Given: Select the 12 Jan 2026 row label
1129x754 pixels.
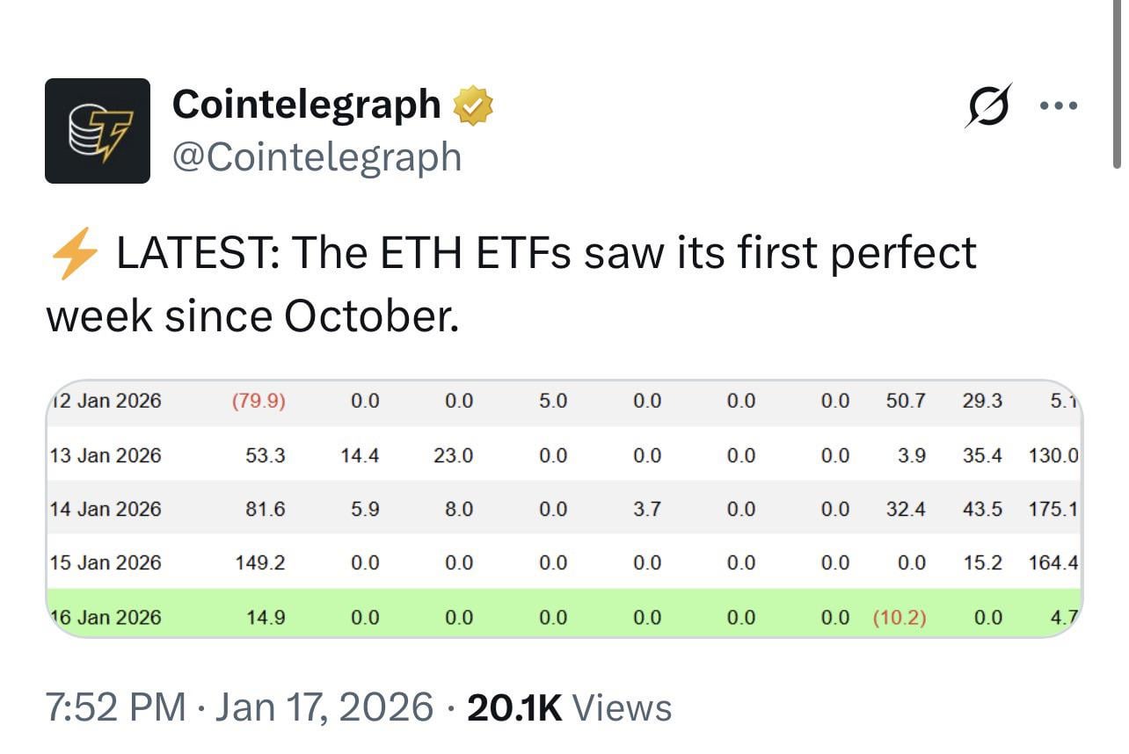Looking at the screenshot, I should point(106,401).
